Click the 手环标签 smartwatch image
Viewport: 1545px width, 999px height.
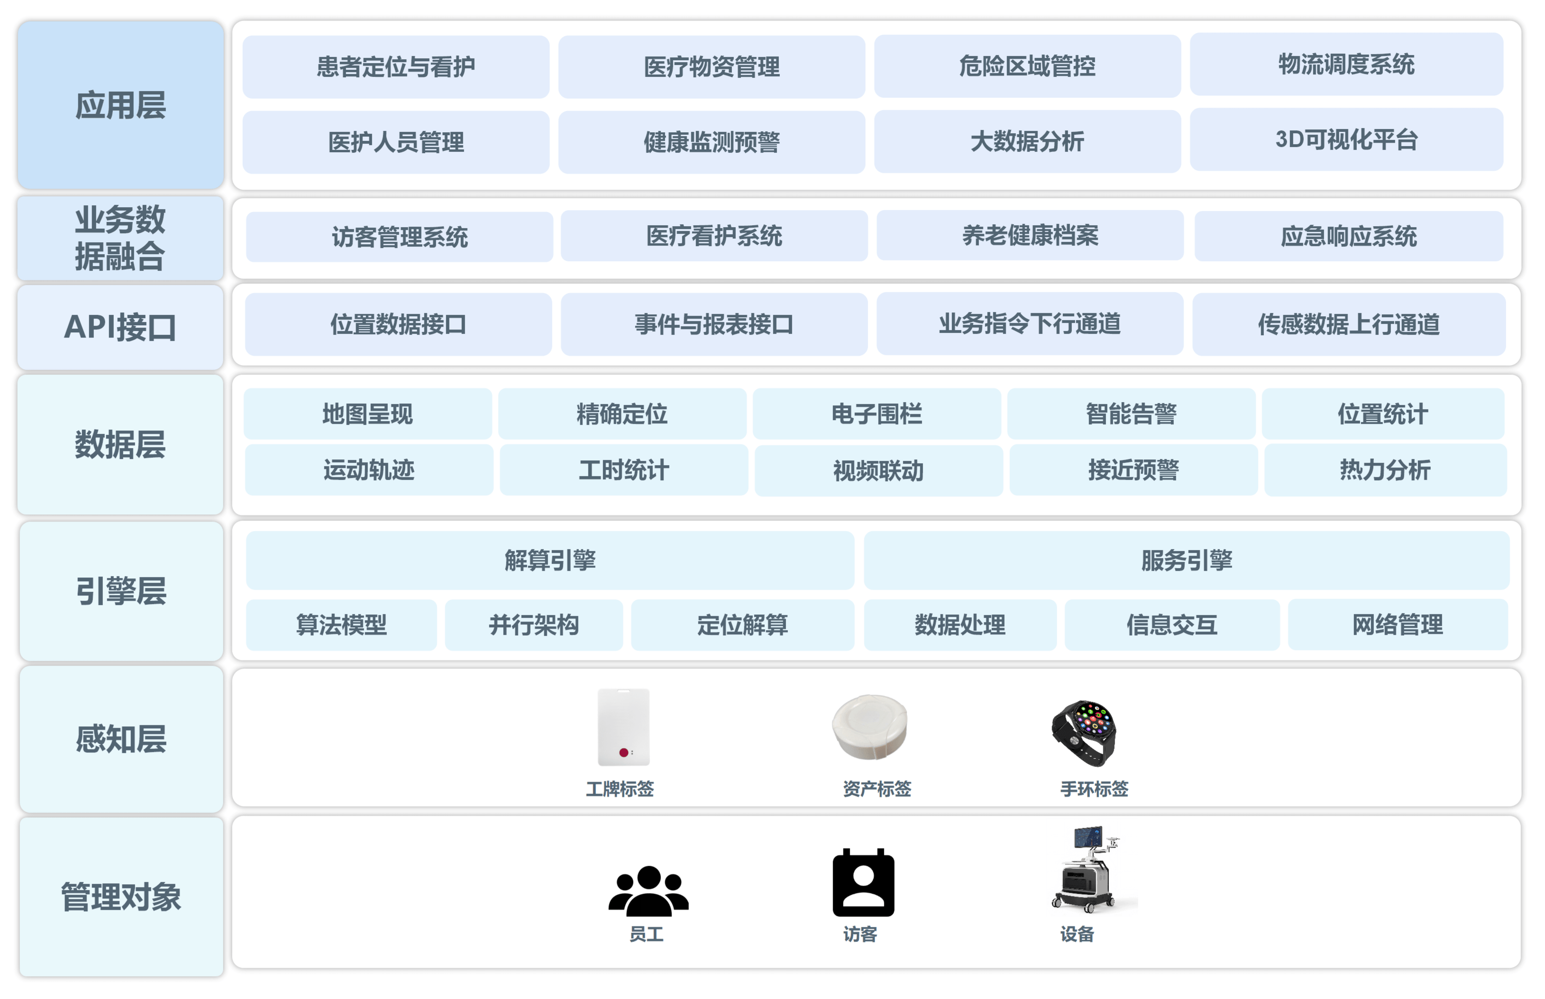point(1084,733)
